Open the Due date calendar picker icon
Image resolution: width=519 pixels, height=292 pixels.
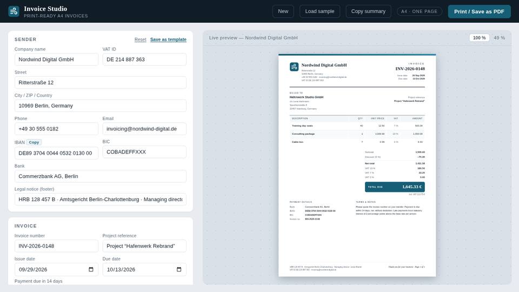pos(179,269)
